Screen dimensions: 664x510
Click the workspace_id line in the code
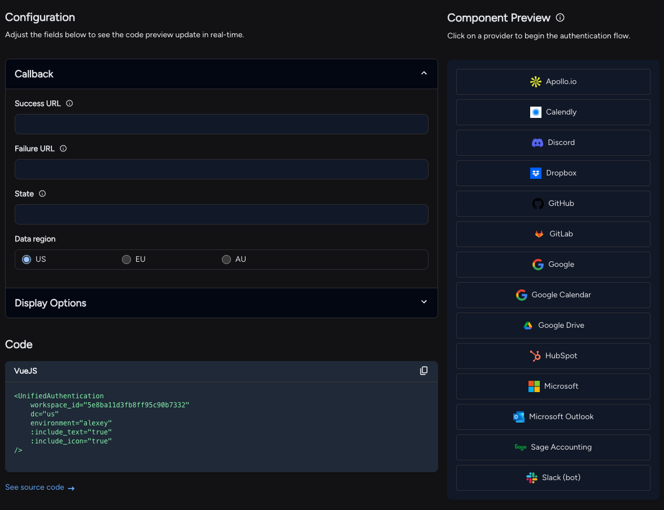click(x=110, y=405)
